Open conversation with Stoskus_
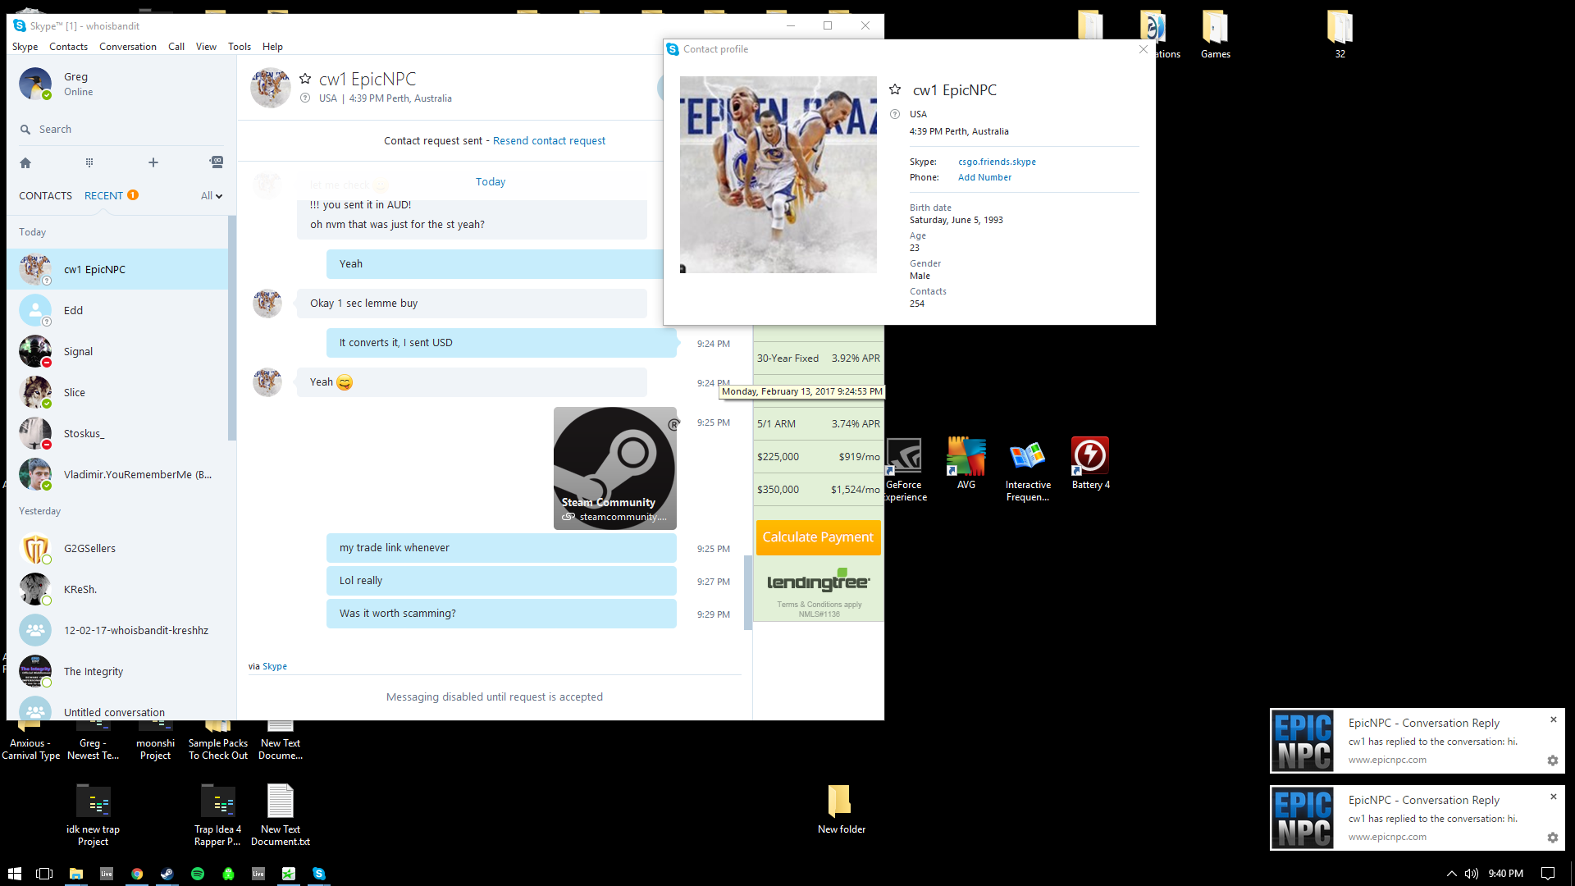 tap(117, 433)
